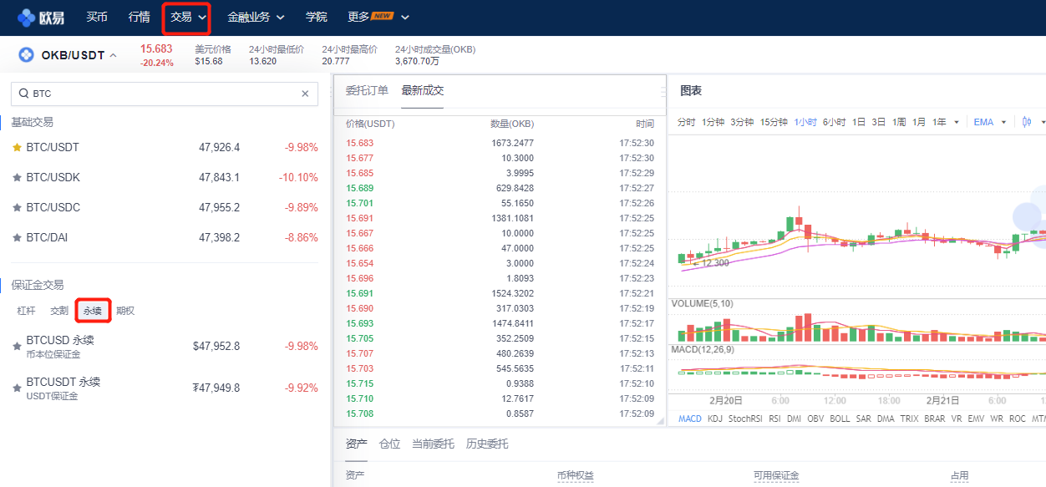The height and width of the screenshot is (487, 1046).
Task: Select the SAR indicator
Action: click(x=863, y=419)
